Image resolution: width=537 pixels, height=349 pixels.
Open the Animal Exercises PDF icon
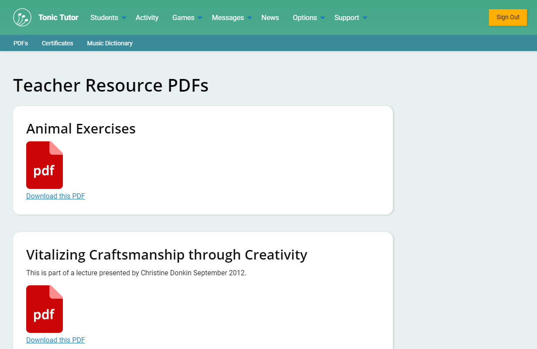tap(45, 165)
